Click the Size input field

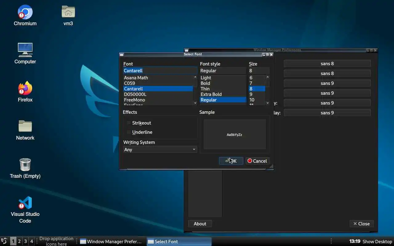tap(259, 71)
